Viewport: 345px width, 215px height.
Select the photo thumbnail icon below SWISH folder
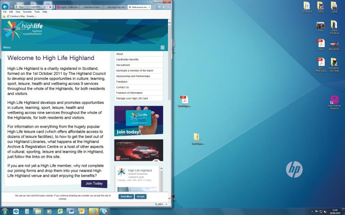321,27
